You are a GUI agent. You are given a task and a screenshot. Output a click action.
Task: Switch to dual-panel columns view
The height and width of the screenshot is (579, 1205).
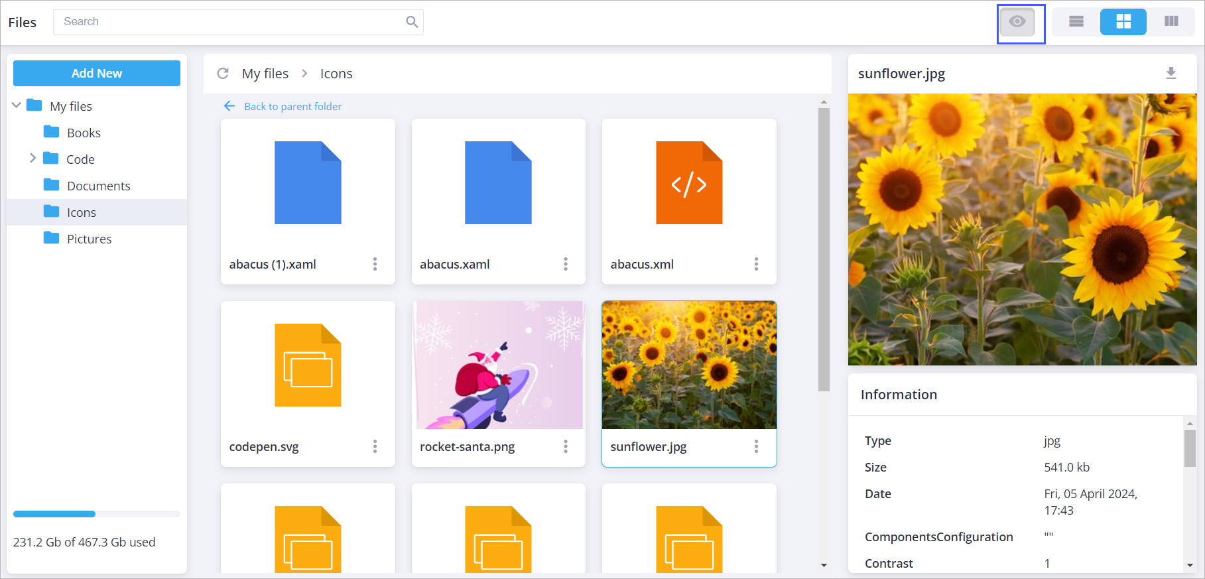[x=1171, y=22]
